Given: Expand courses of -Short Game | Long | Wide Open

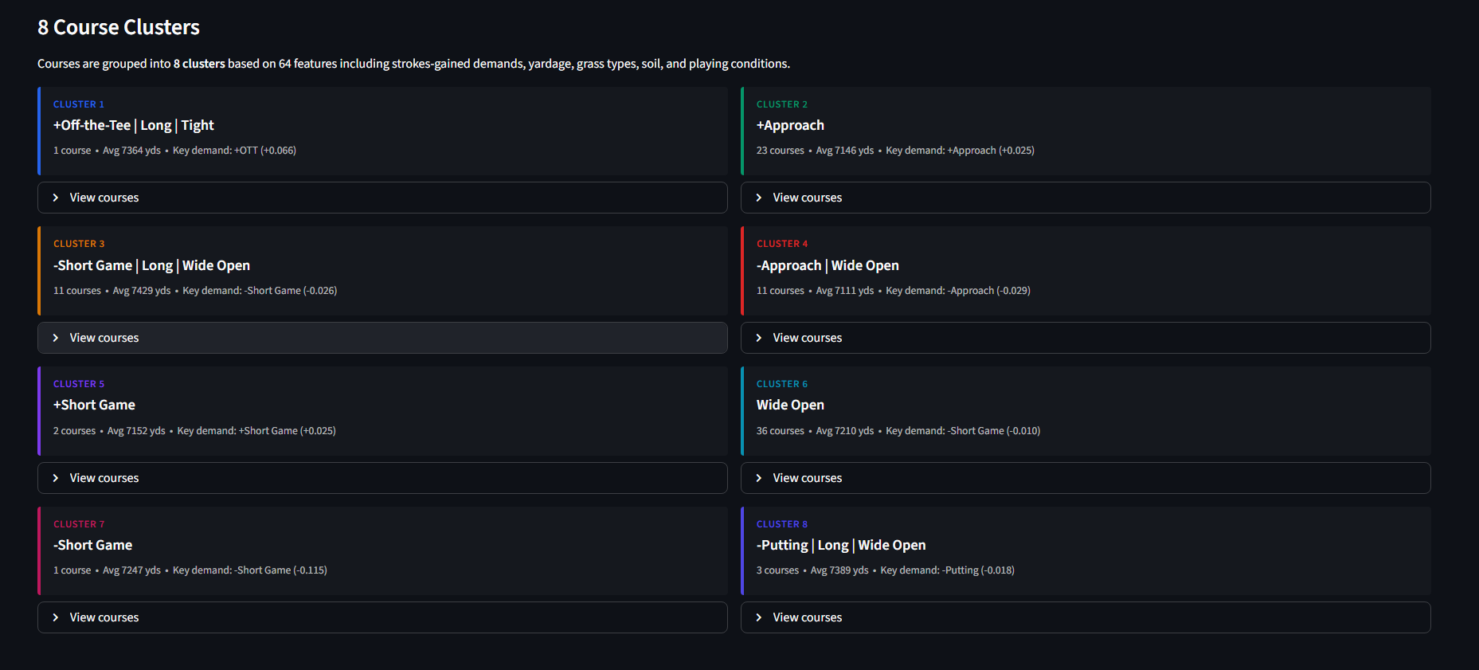Looking at the screenshot, I should click(104, 338).
